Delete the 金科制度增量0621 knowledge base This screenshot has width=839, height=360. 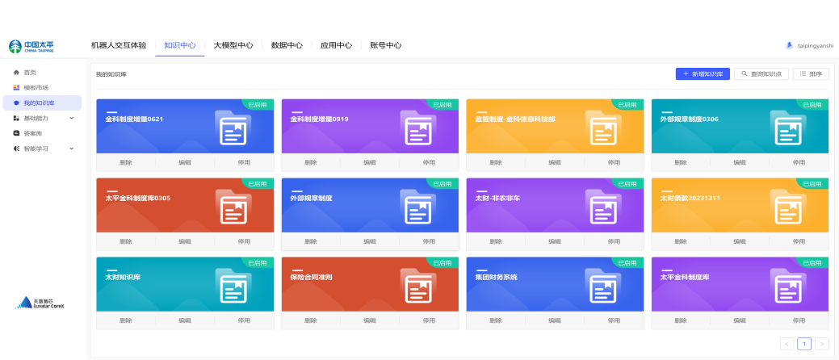(x=126, y=162)
